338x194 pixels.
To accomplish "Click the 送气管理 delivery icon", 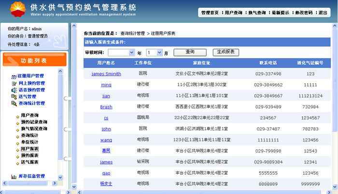I will tap(14, 96).
